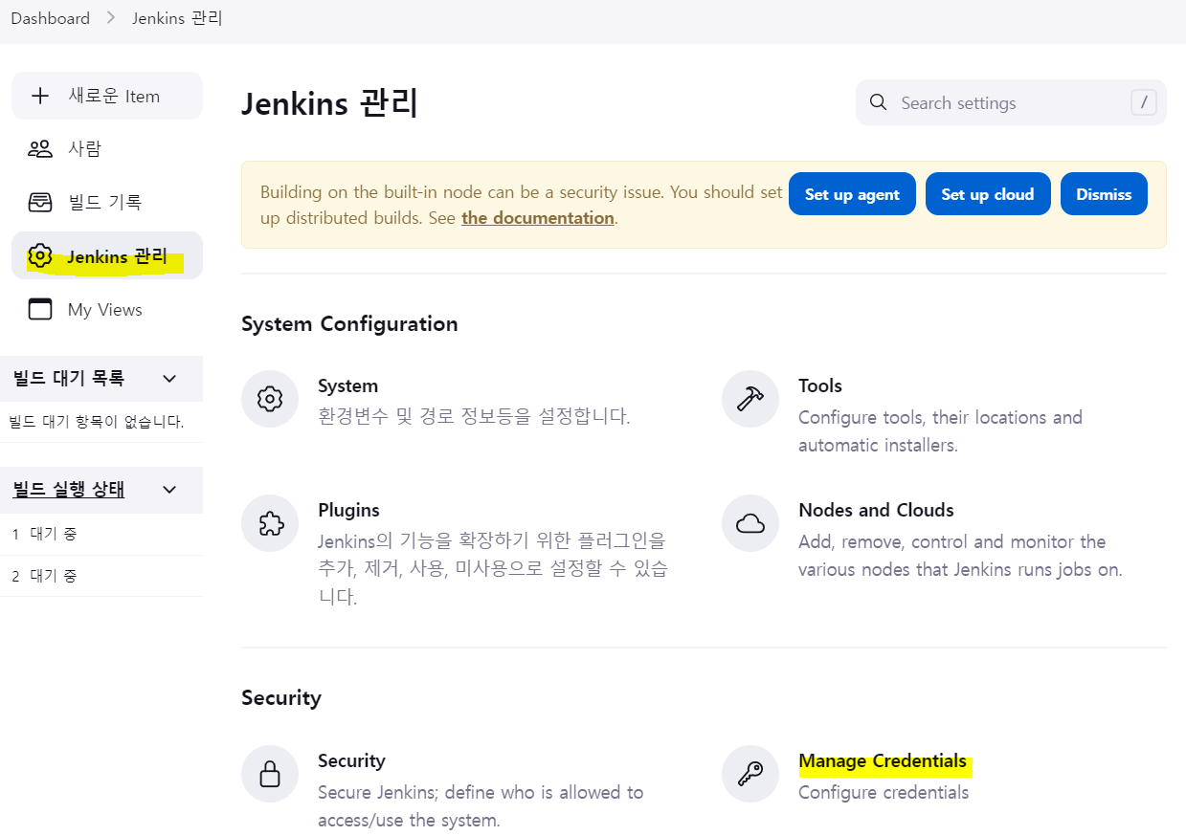Click the people icon beside 사람
The width and height of the screenshot is (1186, 836).
[40, 148]
